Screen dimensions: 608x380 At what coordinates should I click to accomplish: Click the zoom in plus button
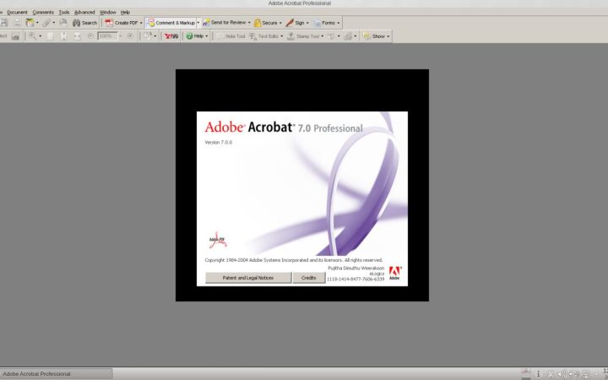(x=130, y=35)
